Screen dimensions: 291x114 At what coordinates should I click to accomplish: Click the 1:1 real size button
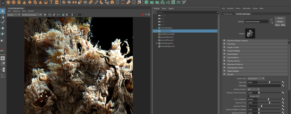[58, 15]
